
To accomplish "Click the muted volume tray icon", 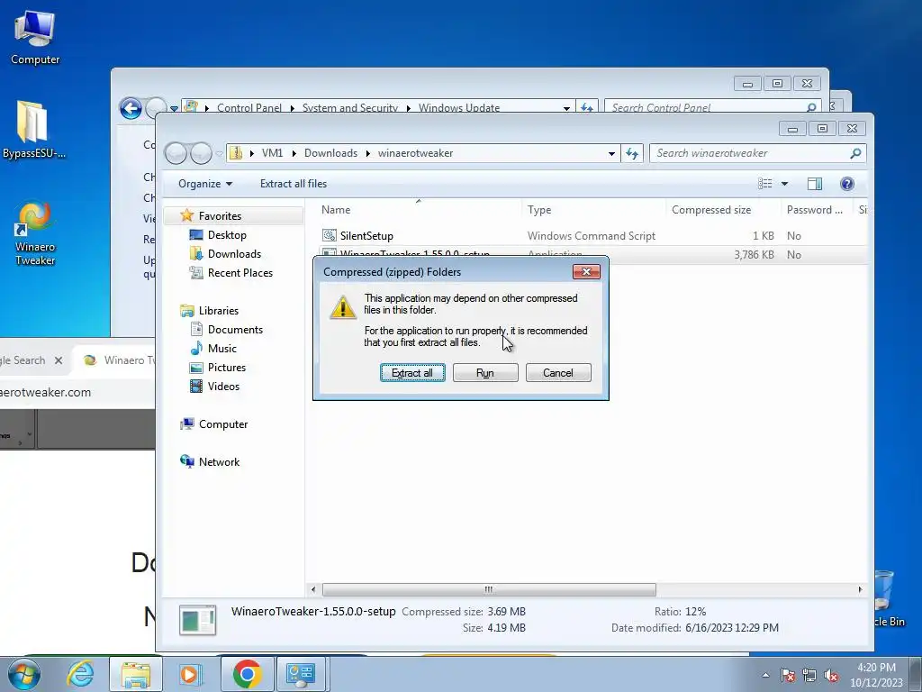I will click(x=831, y=675).
